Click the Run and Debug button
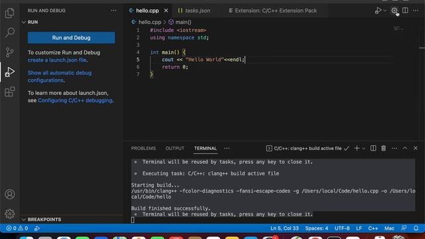 (x=71, y=38)
